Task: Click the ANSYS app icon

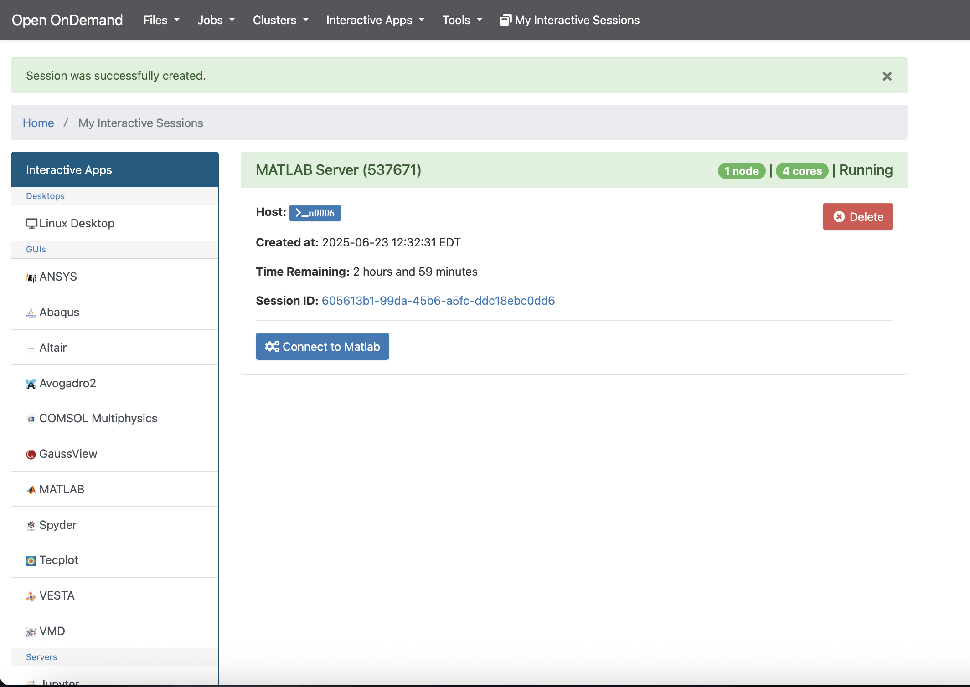Action: click(x=31, y=277)
